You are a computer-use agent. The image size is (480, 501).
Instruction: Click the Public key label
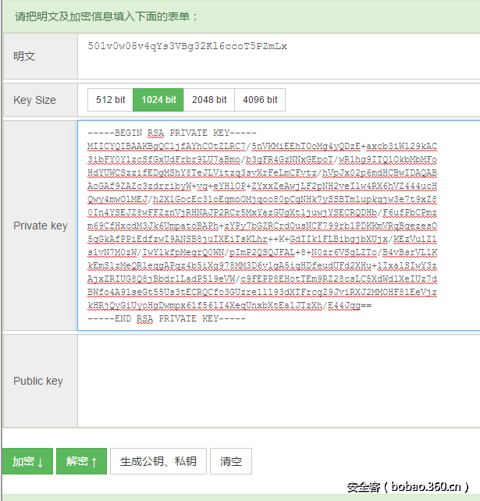[x=37, y=381]
